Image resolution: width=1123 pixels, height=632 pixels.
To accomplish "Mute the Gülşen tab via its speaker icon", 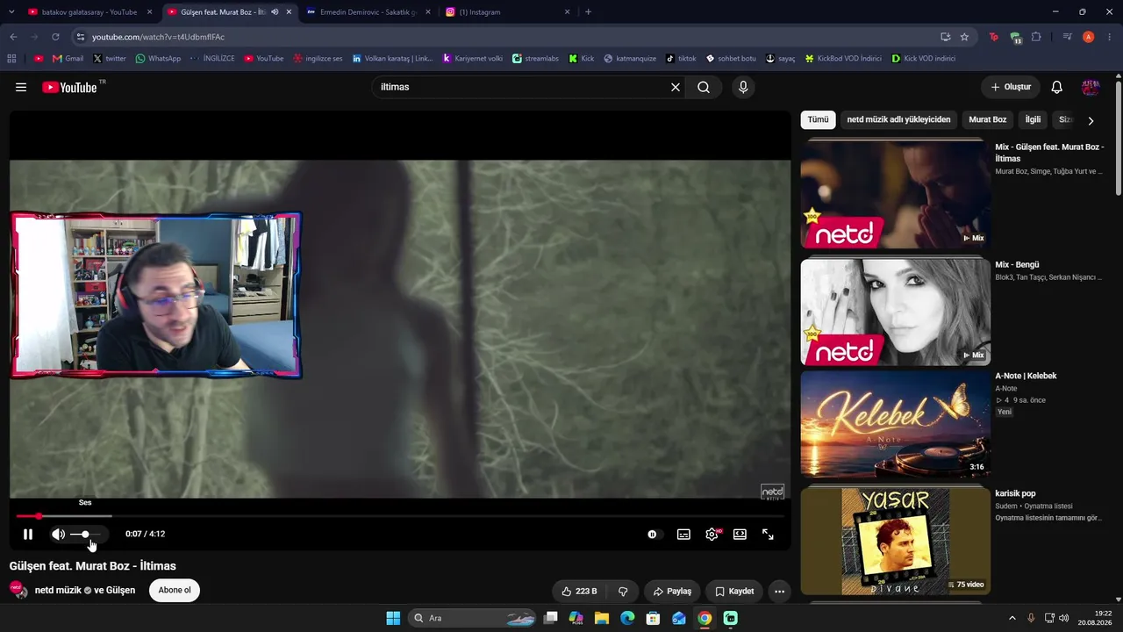I will (x=275, y=12).
